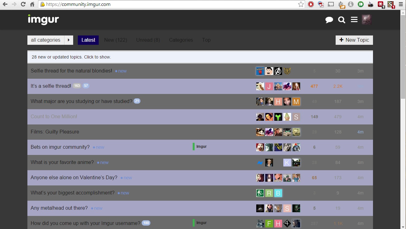Click the camera screenshot extension icon
The height and width of the screenshot is (229, 406).
tap(371, 4)
